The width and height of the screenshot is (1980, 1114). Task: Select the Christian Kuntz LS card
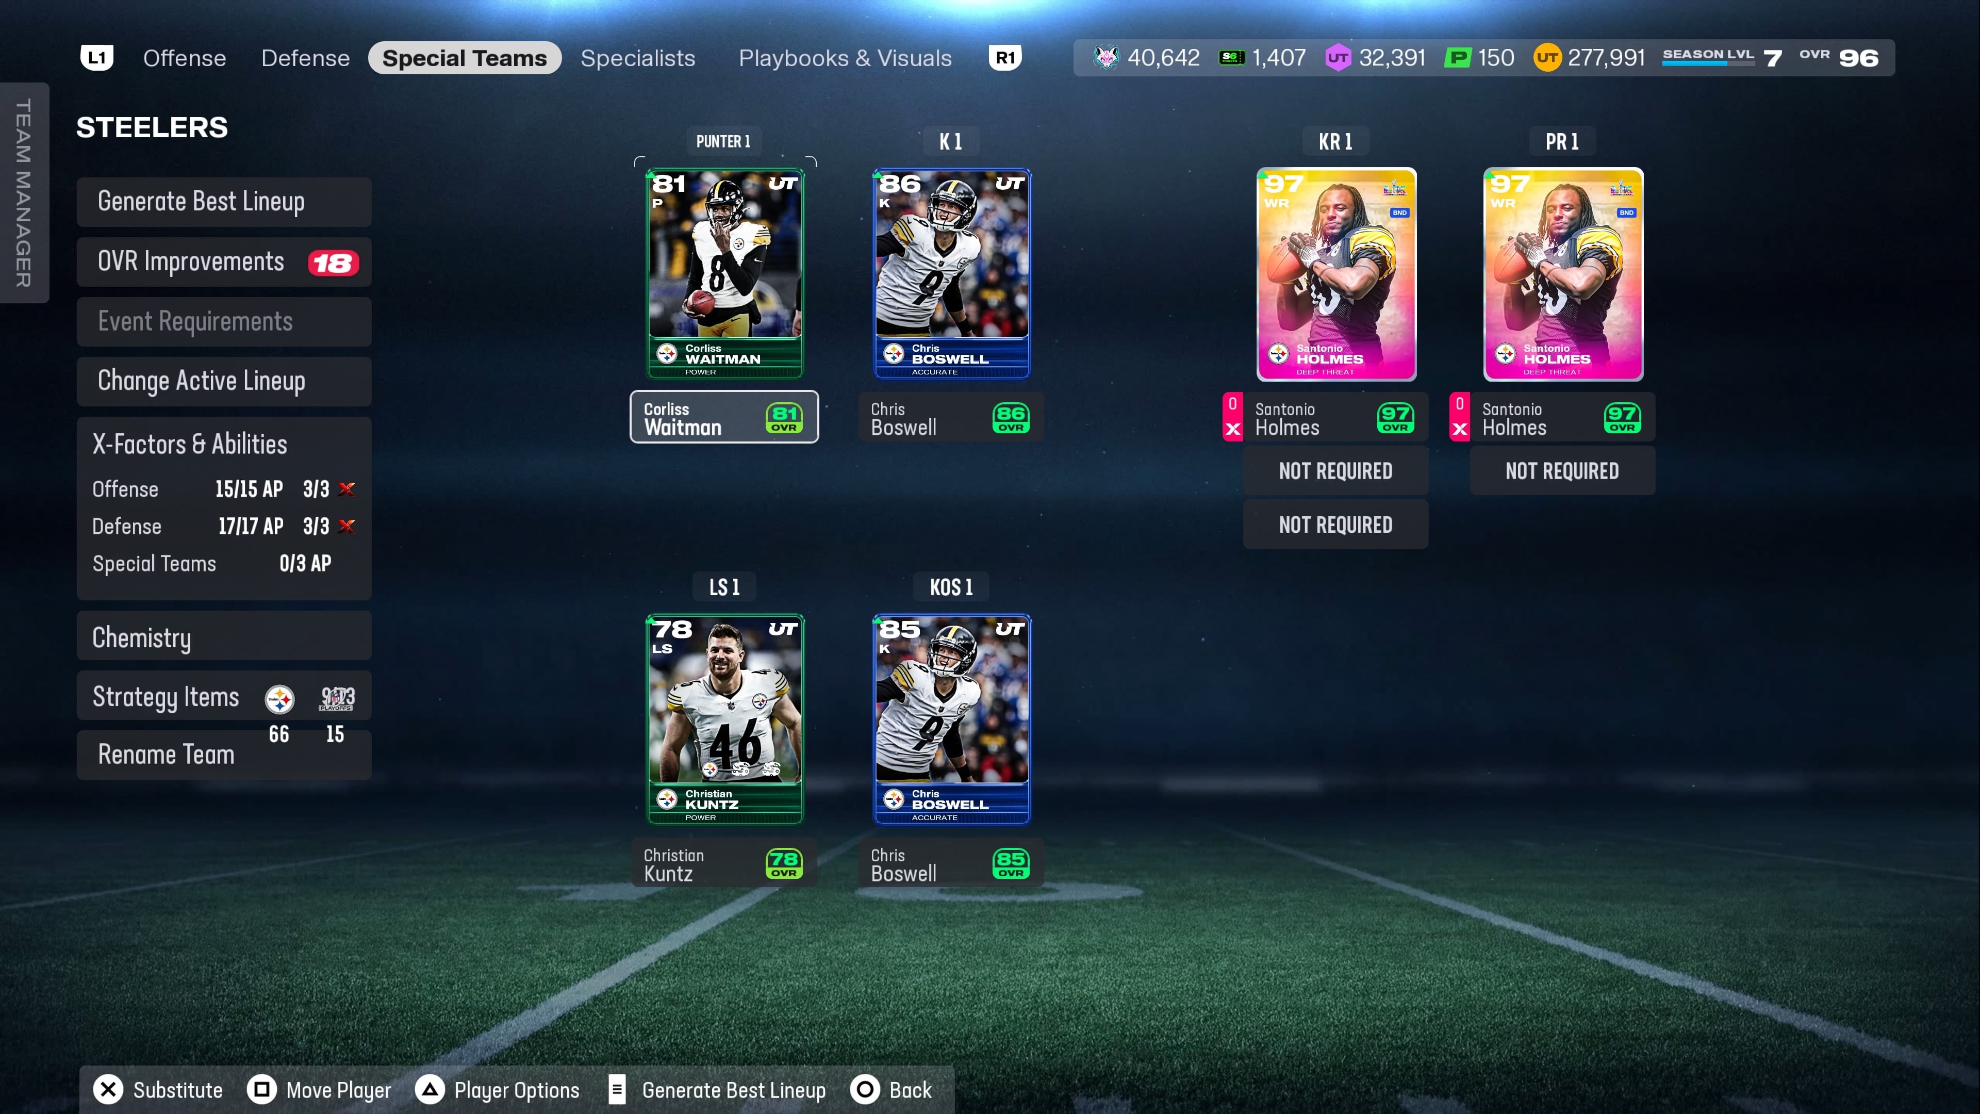pos(724,719)
